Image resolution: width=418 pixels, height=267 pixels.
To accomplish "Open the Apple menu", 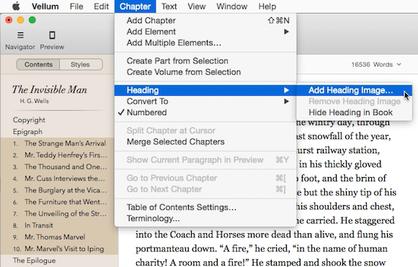I will [17, 6].
